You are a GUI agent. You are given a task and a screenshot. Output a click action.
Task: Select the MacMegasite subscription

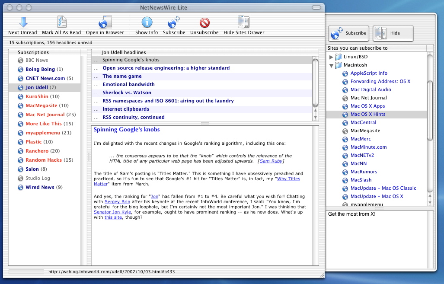45,105
